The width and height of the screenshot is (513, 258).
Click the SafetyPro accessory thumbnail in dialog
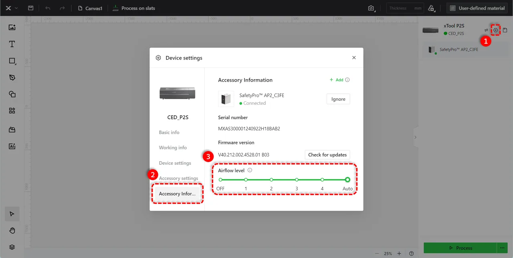(x=226, y=99)
